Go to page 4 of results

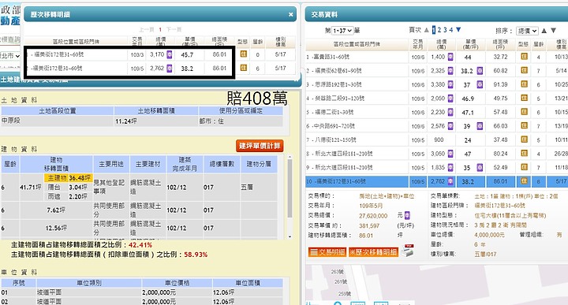coord(451,30)
